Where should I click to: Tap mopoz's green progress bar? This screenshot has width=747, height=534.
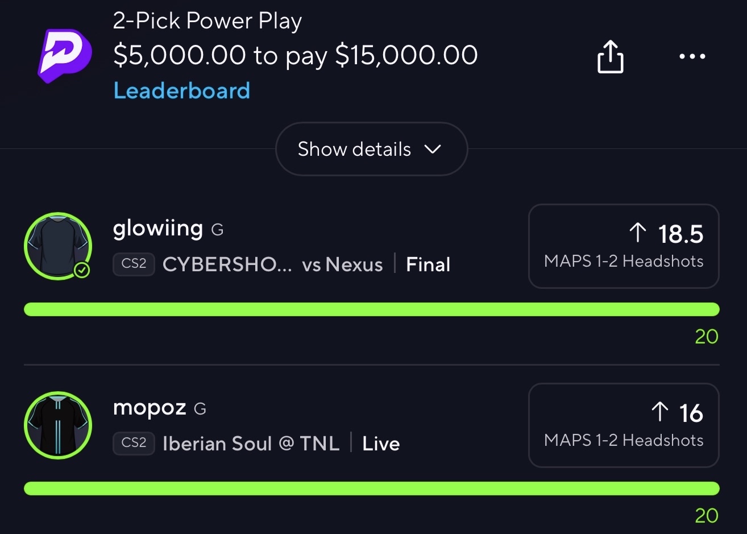(x=372, y=489)
